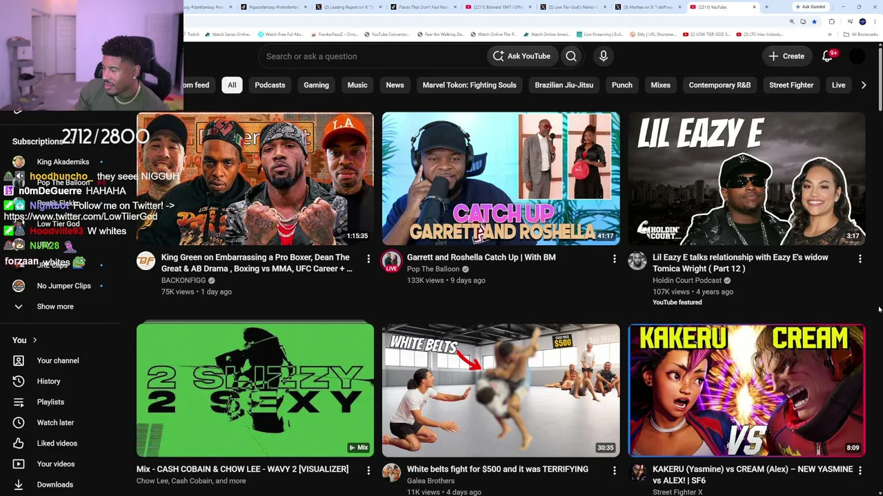Image resolution: width=883 pixels, height=496 pixels.
Task: Open more options for KAKERU vs CREAM video
Action: tap(860, 470)
